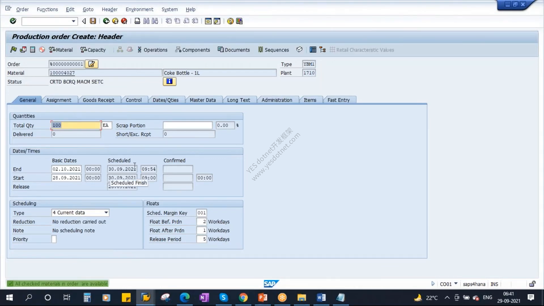
Task: Click the hierarchy icon left of Operations
Action: [120, 50]
